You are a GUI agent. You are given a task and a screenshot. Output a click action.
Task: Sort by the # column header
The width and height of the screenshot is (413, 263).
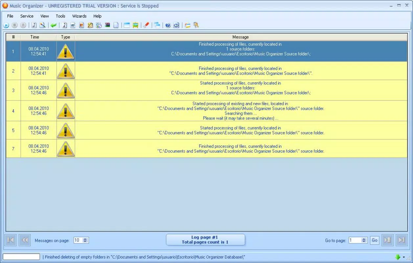[13, 37]
